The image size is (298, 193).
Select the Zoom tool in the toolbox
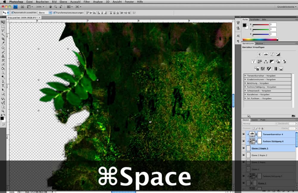[x=3, y=111]
